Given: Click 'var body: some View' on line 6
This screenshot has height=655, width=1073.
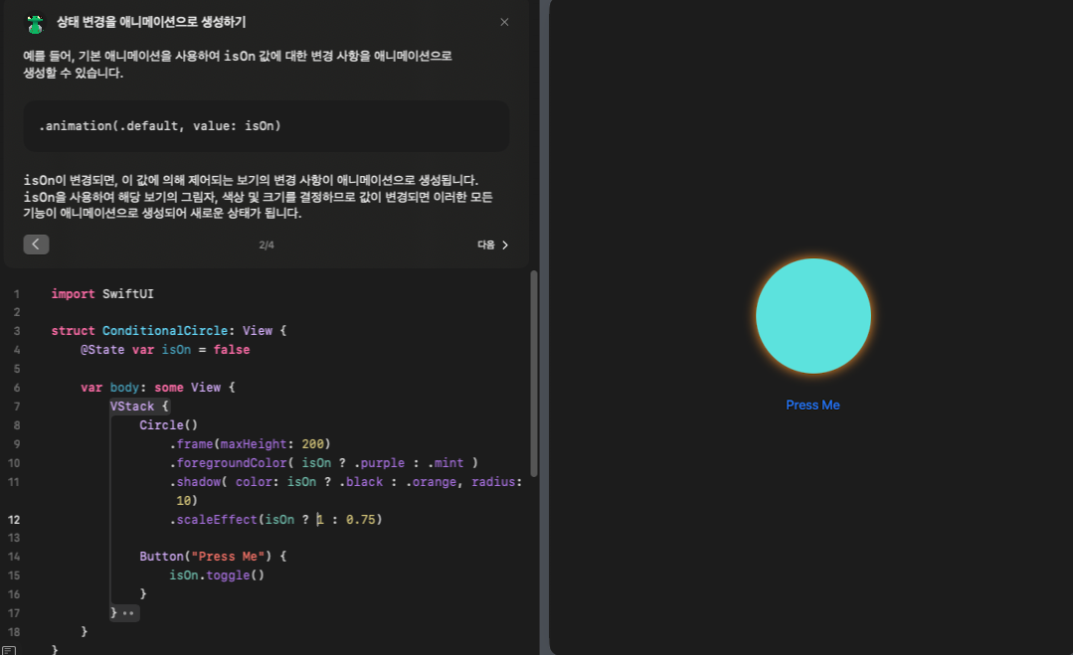Looking at the screenshot, I should [x=150, y=388].
